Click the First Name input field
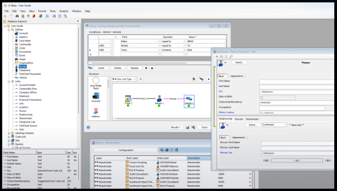The image size is (337, 191). tap(297, 82)
